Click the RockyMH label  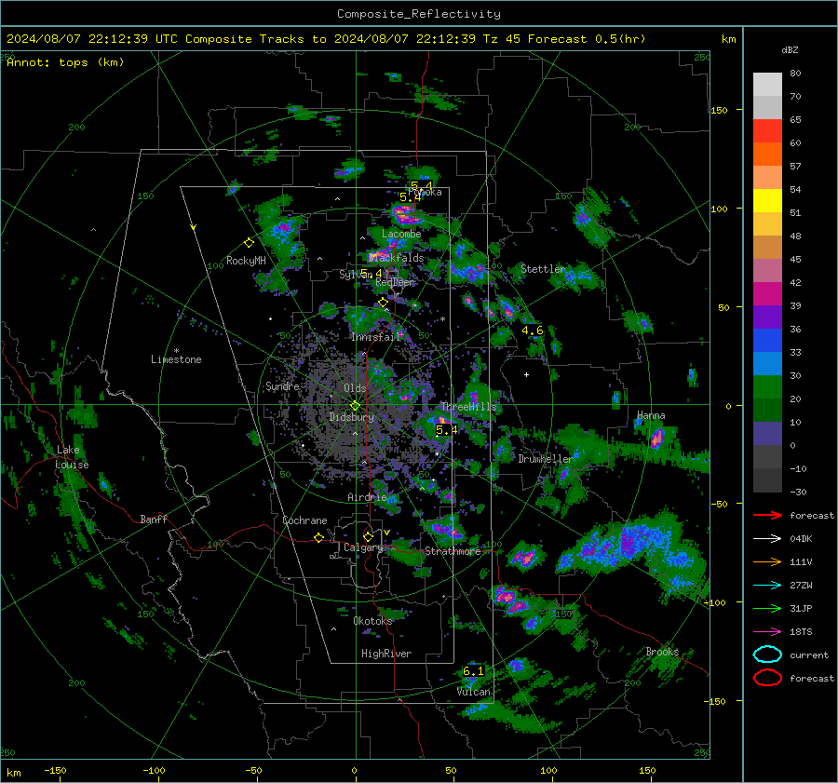[246, 261]
